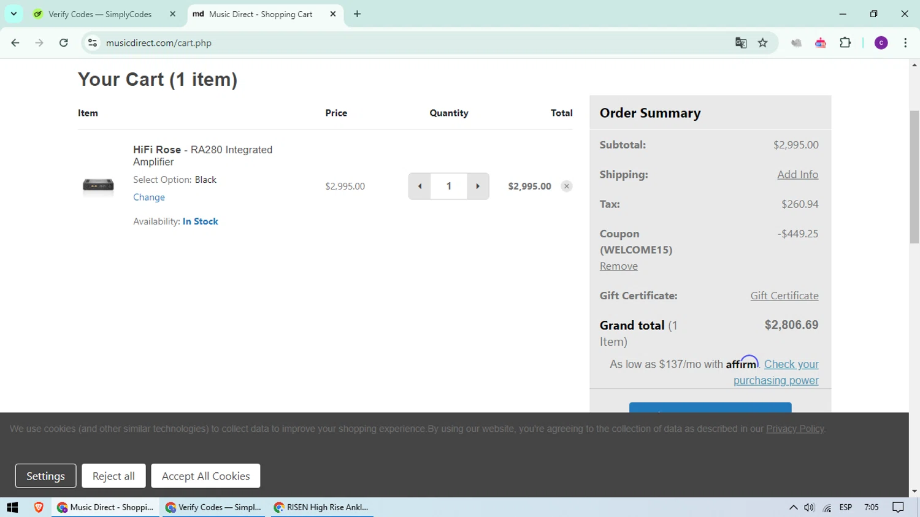Open the Windows notification center
920x517 pixels.
(899, 507)
